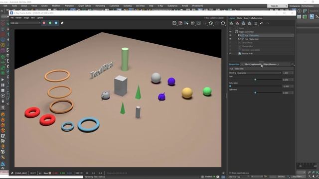Toggle visibility of Lens Effects layer

pyautogui.click(x=230, y=43)
